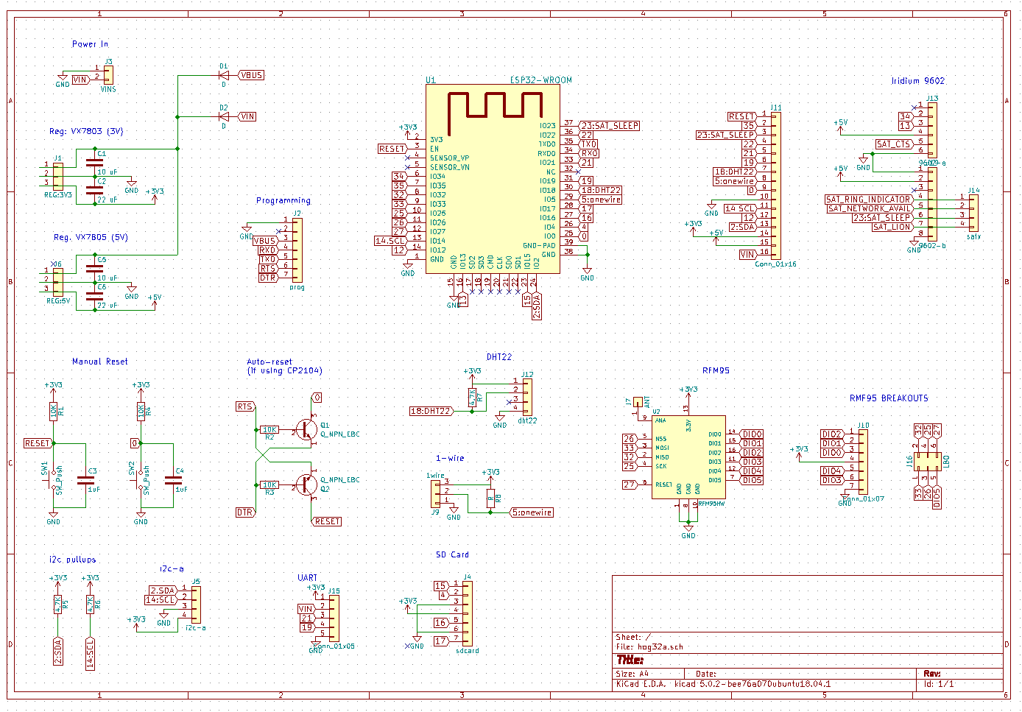Click the J2 prog connector symbol
Image resolution: width=1022 pixels, height=712 pixels.
[x=297, y=250]
